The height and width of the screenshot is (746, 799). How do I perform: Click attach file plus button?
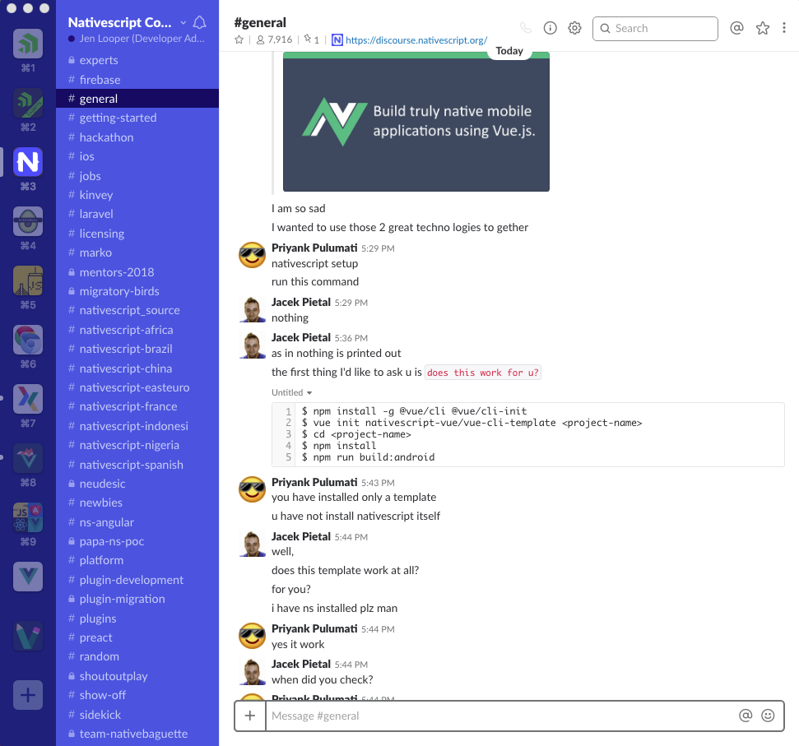(250, 716)
